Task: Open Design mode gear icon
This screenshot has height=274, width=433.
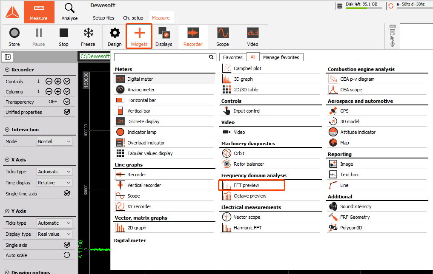Action: pos(115,37)
